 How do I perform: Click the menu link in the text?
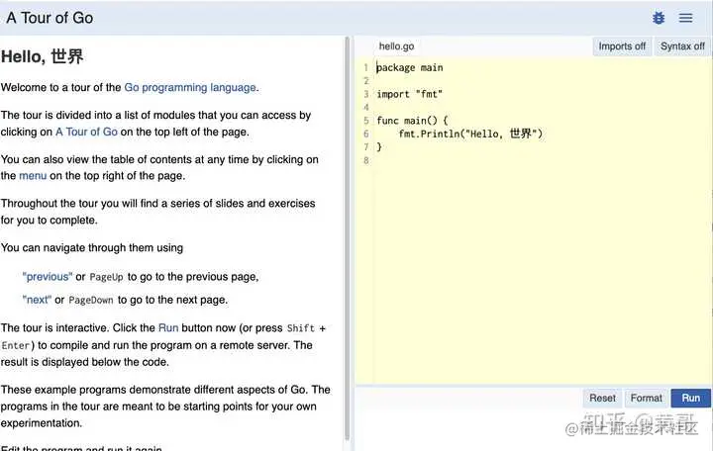point(33,176)
